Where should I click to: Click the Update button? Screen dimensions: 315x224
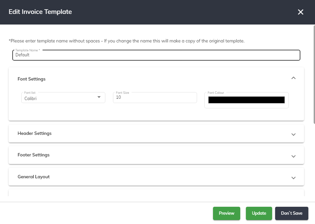pyautogui.click(x=259, y=213)
